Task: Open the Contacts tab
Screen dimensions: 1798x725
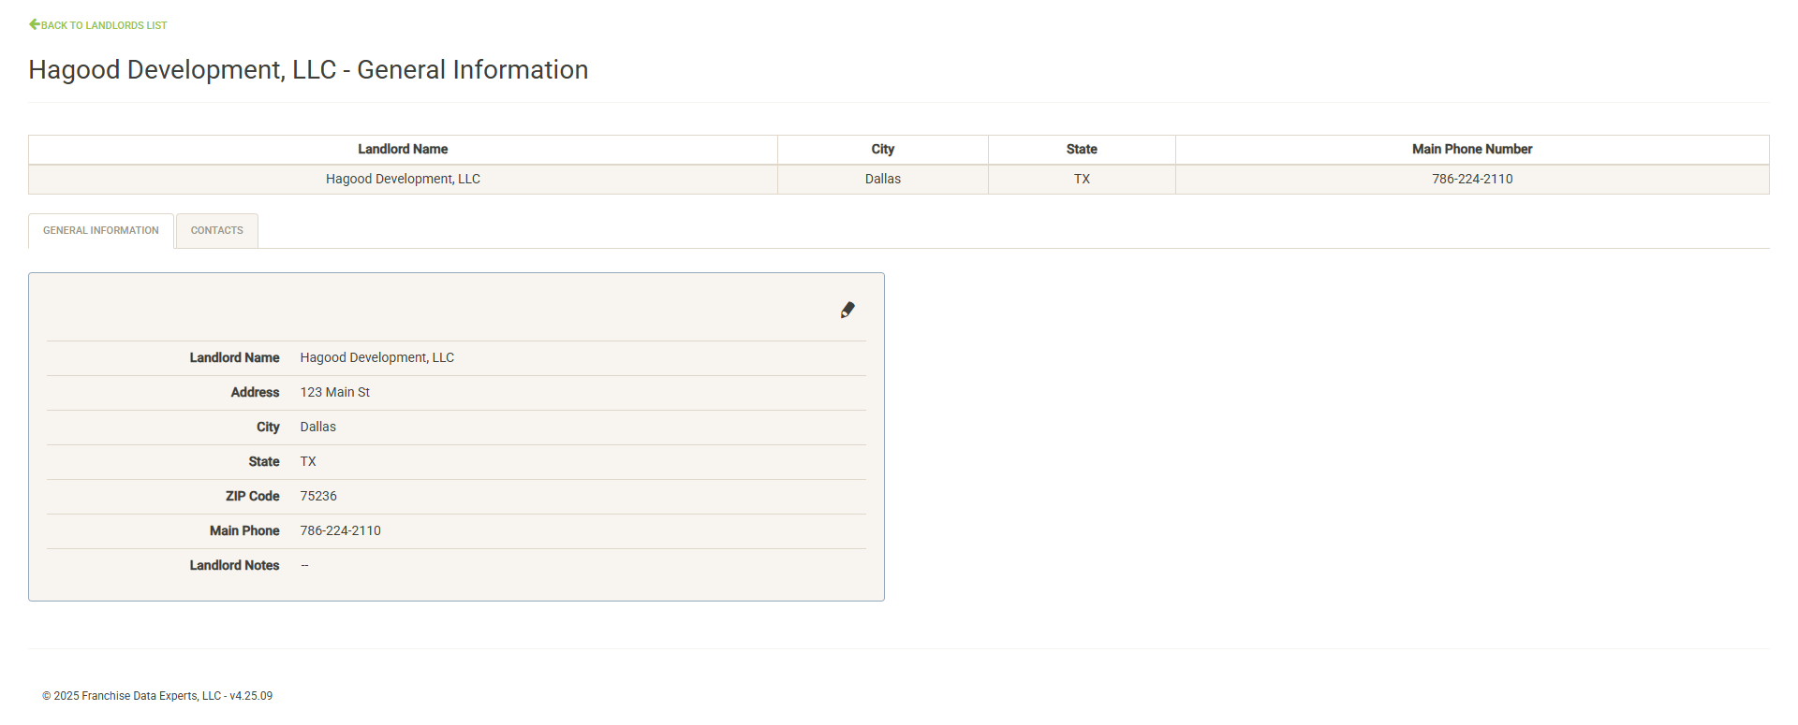Action: click(216, 230)
